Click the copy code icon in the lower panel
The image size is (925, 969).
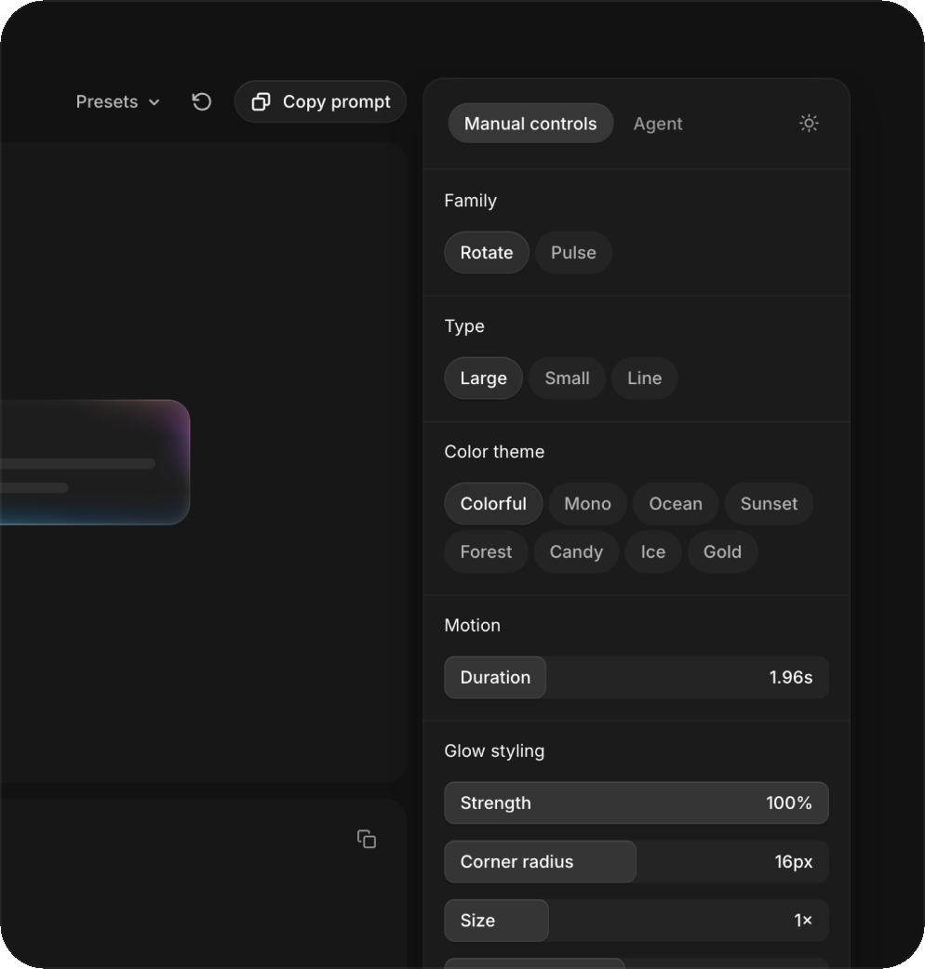(367, 839)
